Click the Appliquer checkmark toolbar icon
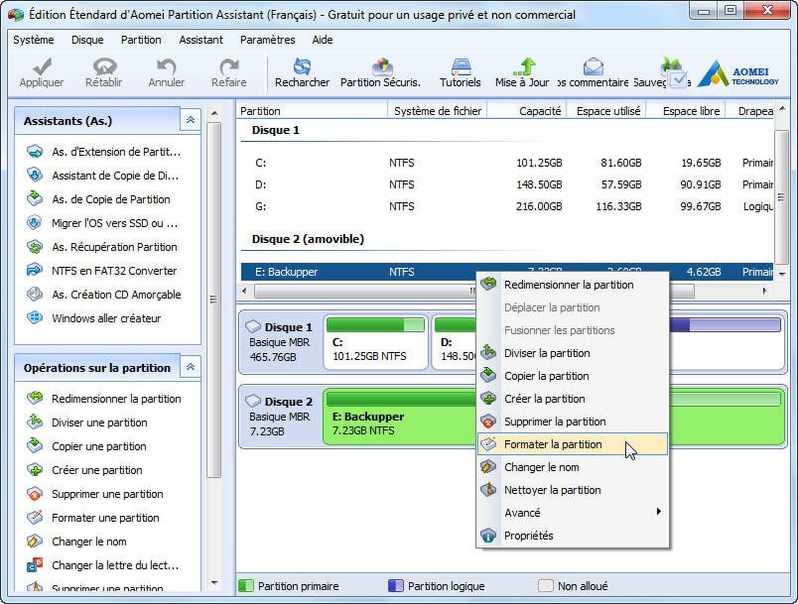Image resolution: width=798 pixels, height=604 pixels. click(x=42, y=66)
